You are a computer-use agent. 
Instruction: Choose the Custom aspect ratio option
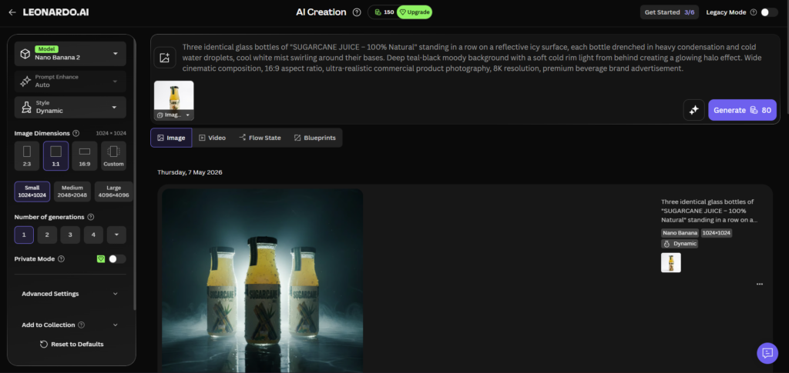coord(113,156)
